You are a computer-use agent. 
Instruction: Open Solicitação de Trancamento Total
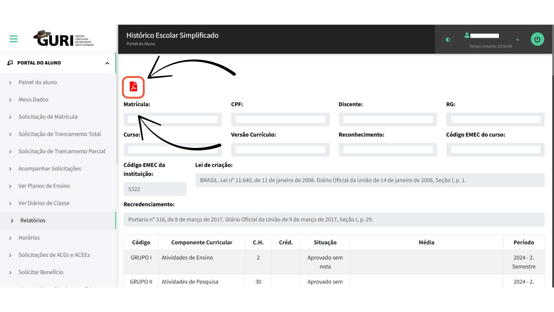tap(59, 134)
